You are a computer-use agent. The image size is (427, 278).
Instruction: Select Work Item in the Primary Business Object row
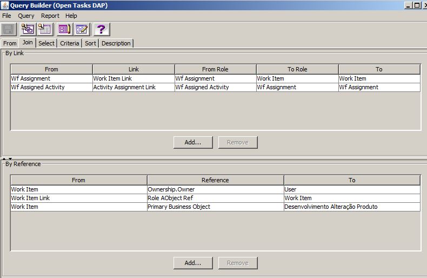pos(79,207)
